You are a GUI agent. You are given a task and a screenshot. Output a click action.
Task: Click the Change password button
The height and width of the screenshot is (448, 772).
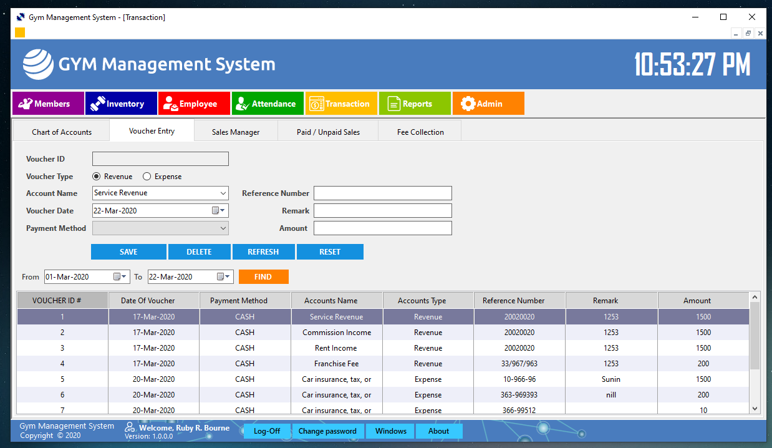click(x=327, y=431)
